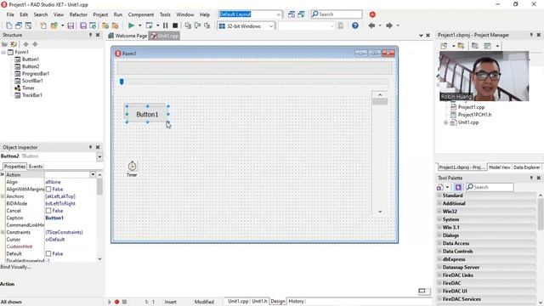
Task: Open the Unit1.h bottom tab
Action: click(x=259, y=301)
